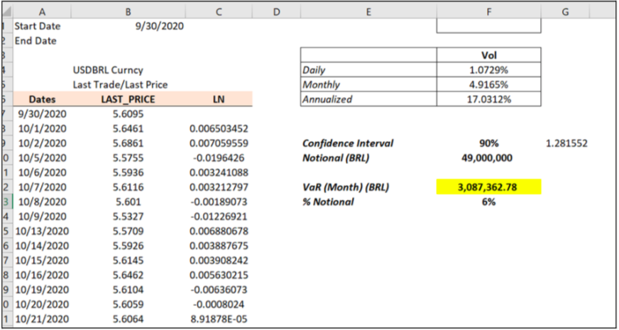Select the LAST_PRICE header cell

(128, 99)
